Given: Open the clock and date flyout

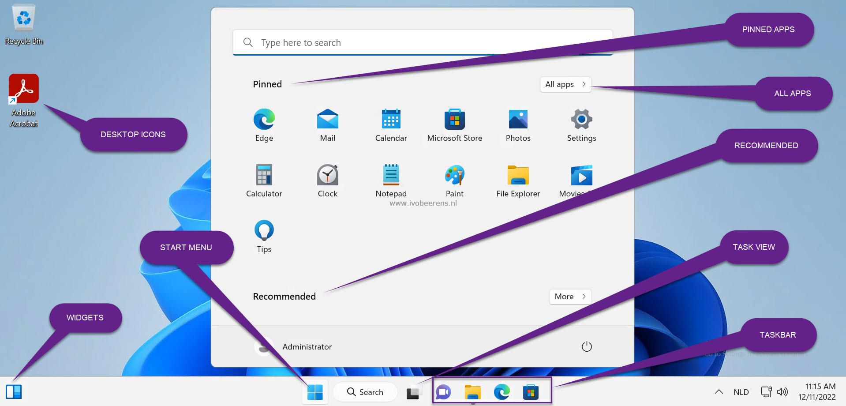Looking at the screenshot, I should [x=817, y=392].
